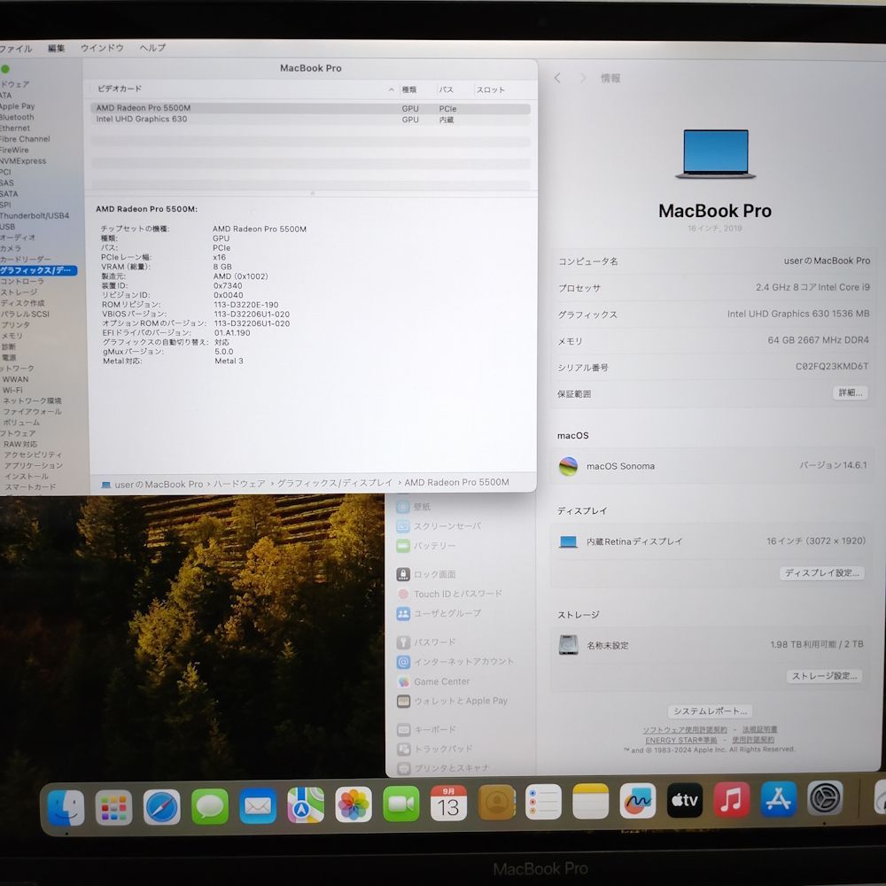The height and width of the screenshot is (886, 886).
Task: Click 詳細… button next to 保証範囲
Action: pyautogui.click(x=851, y=392)
